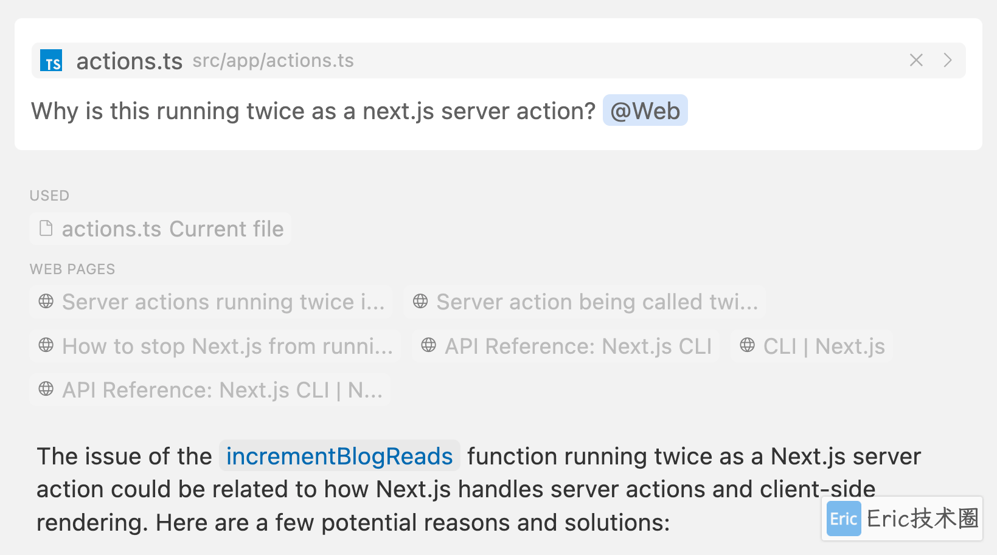The height and width of the screenshot is (555, 997).
Task: Open the actions.ts Current file chip
Action: click(x=161, y=229)
